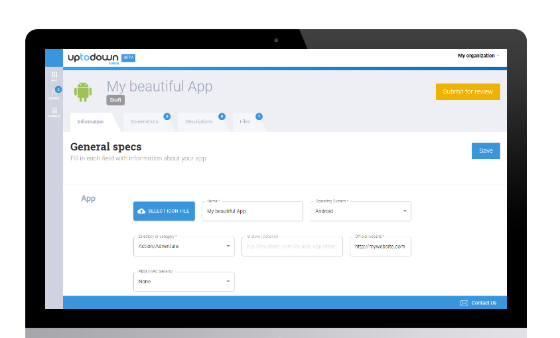Switch to the Information tab
This screenshot has height=338, width=560.
pyautogui.click(x=91, y=122)
